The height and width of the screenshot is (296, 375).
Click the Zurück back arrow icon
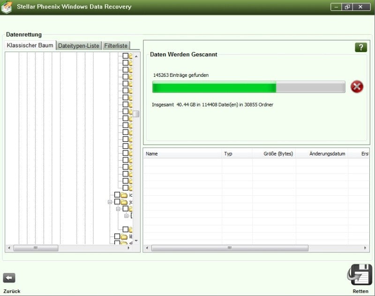pyautogui.click(x=9, y=278)
